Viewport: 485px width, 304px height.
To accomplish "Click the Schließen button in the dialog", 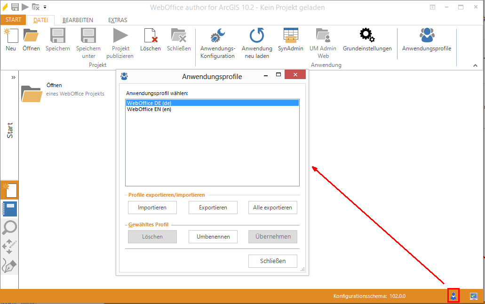I will coord(273,261).
